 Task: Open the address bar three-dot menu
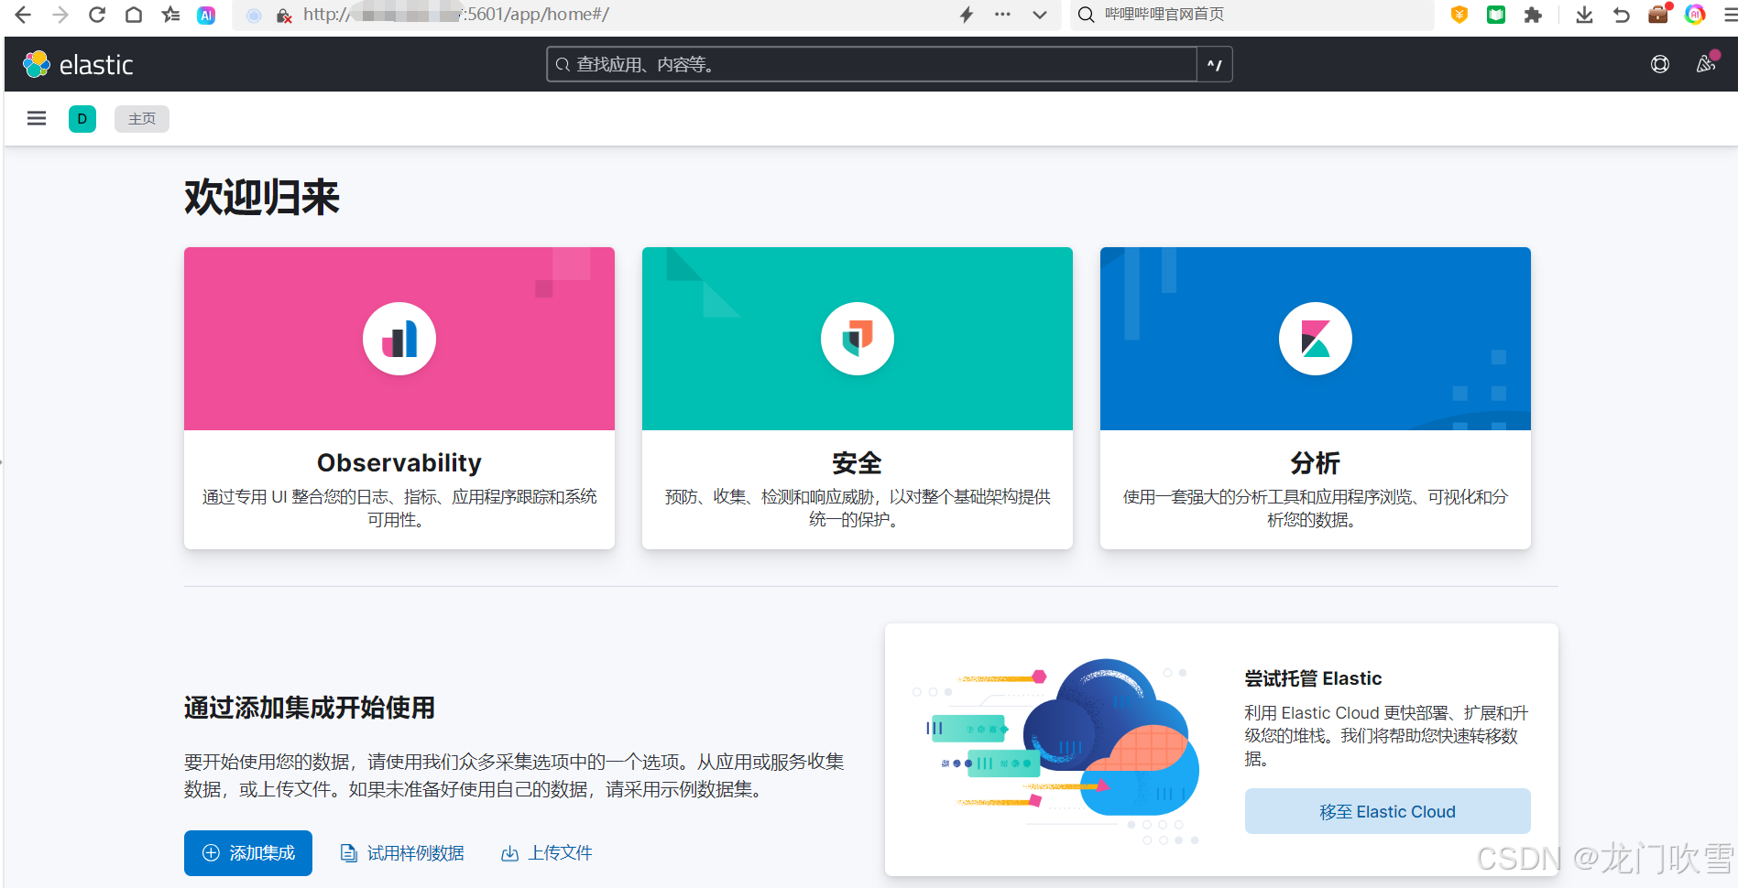click(1003, 15)
